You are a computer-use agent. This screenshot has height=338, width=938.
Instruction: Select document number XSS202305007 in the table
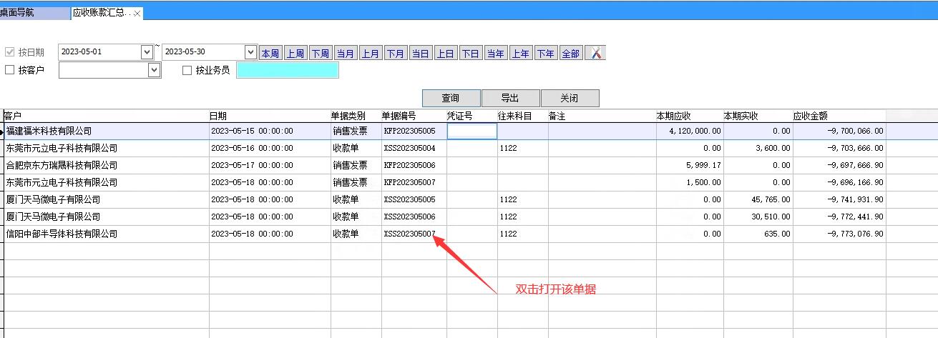pos(409,234)
